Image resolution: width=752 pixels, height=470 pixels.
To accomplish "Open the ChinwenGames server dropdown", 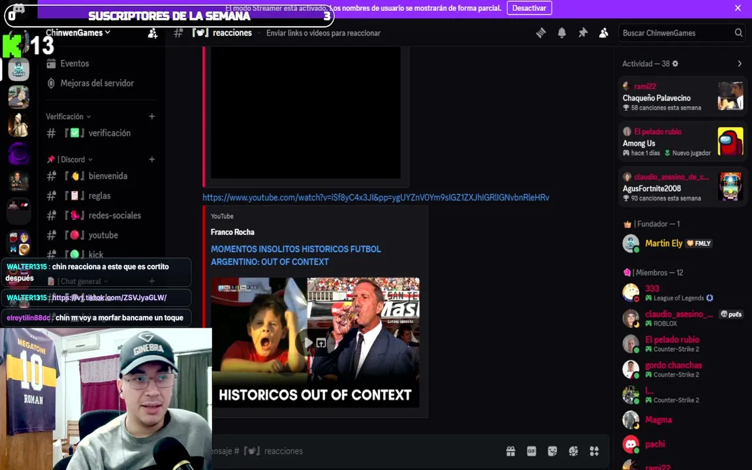I will coord(78,33).
